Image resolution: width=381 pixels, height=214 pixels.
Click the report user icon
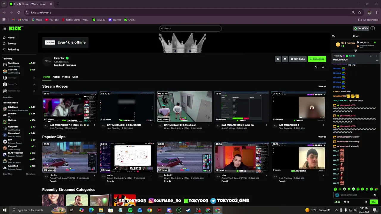click(323, 67)
